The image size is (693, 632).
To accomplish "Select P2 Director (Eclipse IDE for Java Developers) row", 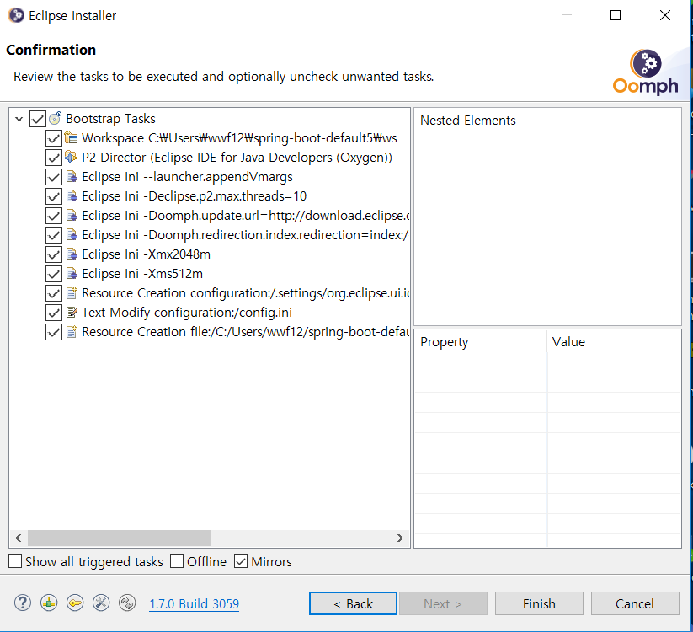I will pos(237,158).
